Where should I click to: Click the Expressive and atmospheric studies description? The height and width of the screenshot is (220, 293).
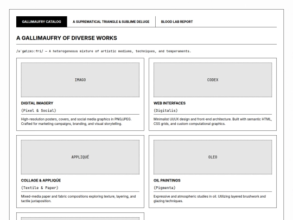click(209, 199)
